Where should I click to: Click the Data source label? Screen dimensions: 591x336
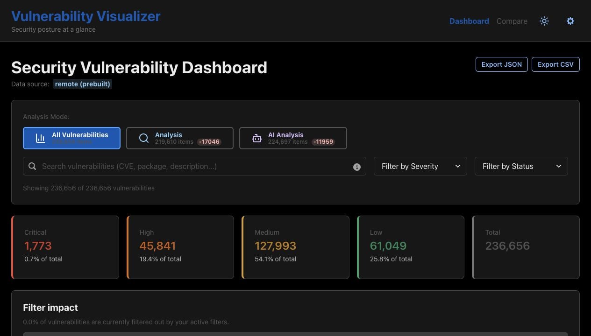pos(30,84)
